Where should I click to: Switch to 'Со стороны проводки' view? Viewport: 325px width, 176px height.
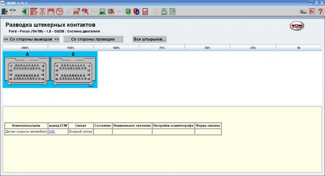click(93, 39)
